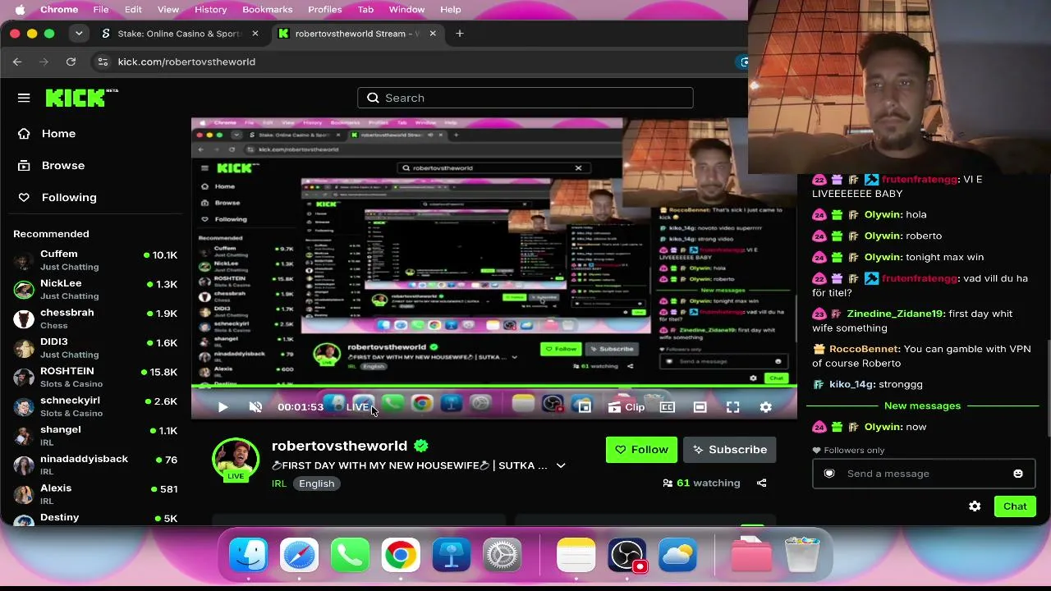Jump to New messages in chat
Screen dimensions: 1051x591
(x=922, y=405)
